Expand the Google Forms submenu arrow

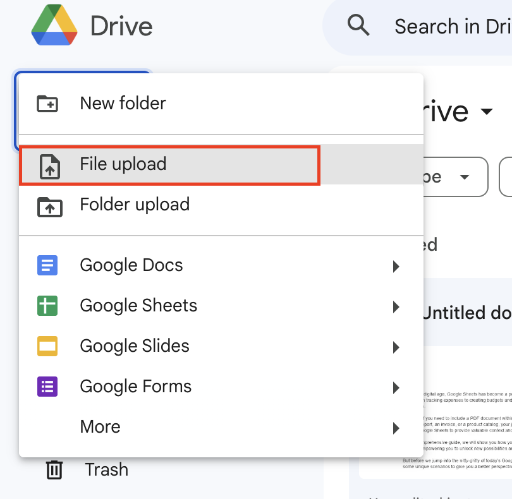(x=396, y=388)
